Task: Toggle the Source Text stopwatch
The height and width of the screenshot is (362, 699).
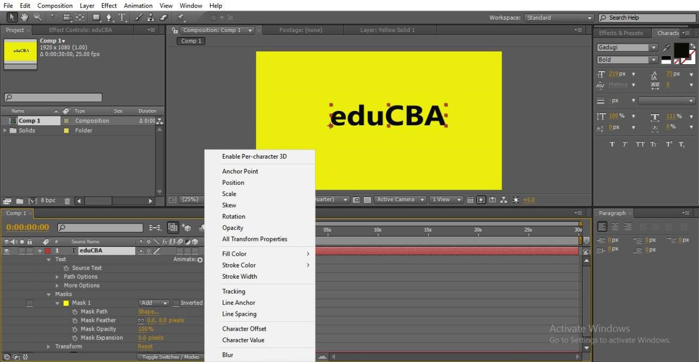Action: [x=66, y=268]
